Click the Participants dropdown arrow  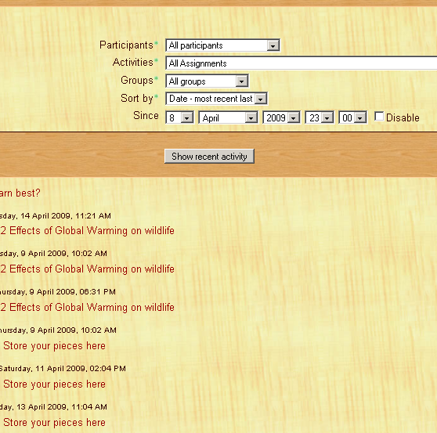pyautogui.click(x=273, y=45)
